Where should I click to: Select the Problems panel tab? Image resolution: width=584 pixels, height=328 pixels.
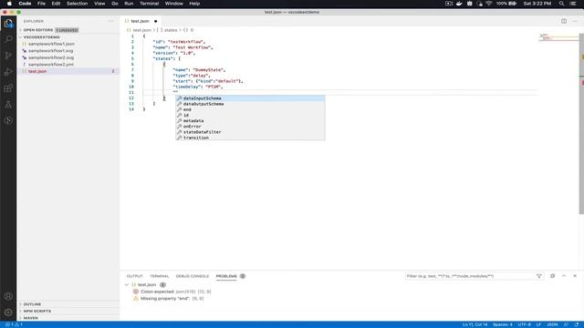click(226, 276)
